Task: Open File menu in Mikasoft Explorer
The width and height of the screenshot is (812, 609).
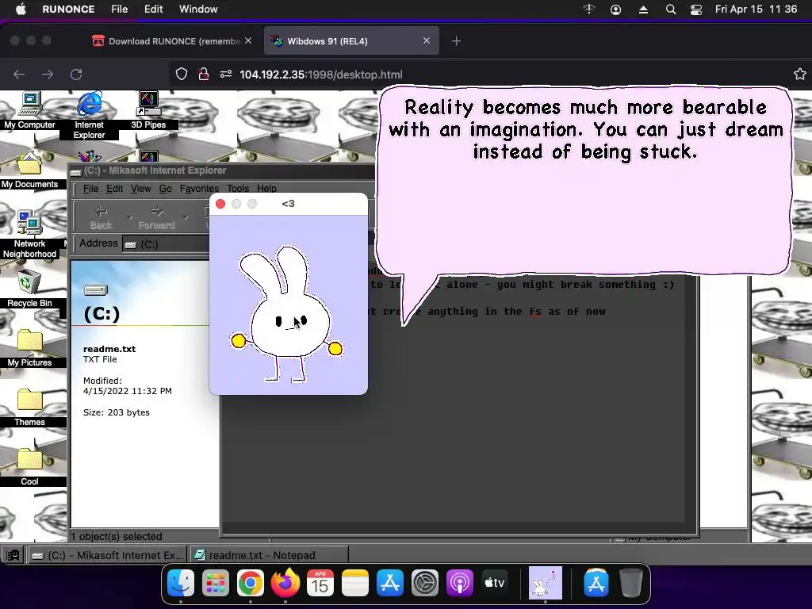Action: pos(90,189)
